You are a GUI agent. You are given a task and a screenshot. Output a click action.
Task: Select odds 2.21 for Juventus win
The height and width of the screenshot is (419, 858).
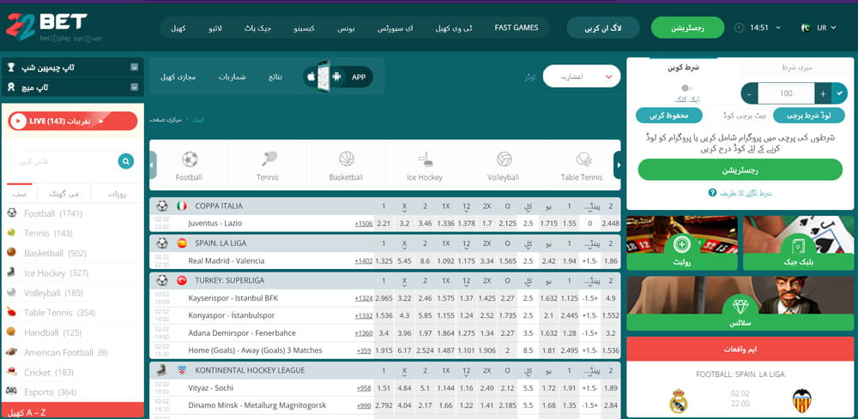pyautogui.click(x=384, y=224)
